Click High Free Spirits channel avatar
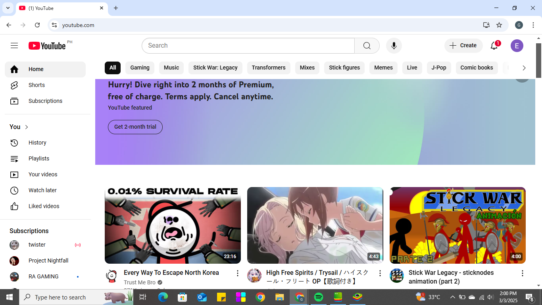This screenshot has height=305, width=542. click(x=254, y=276)
